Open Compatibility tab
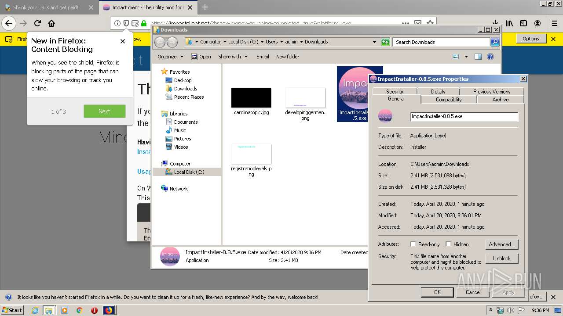 coord(449,100)
